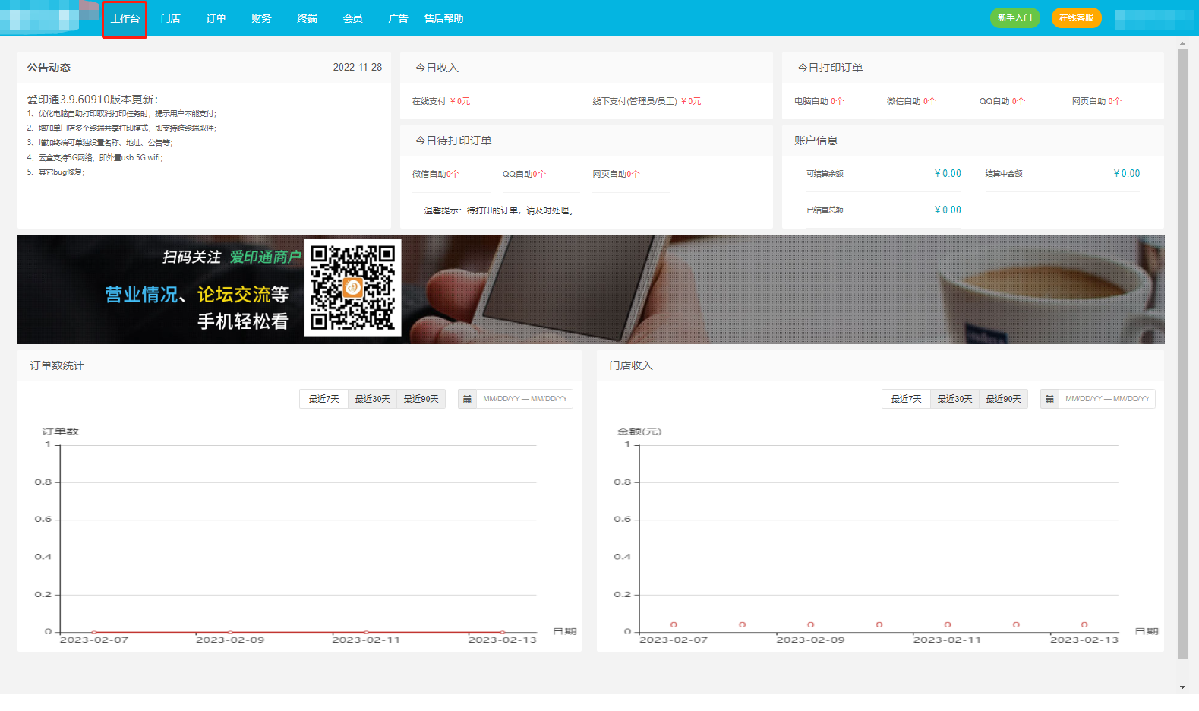Click date range field in 门店收入
1199x711 pixels.
pyautogui.click(x=1107, y=399)
